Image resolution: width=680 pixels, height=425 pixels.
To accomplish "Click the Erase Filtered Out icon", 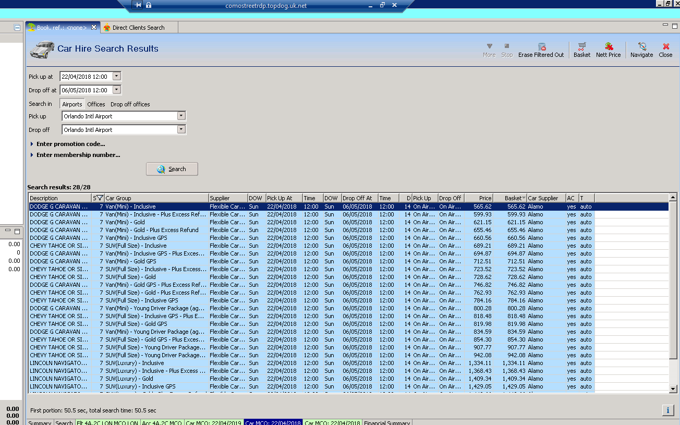I will point(541,46).
